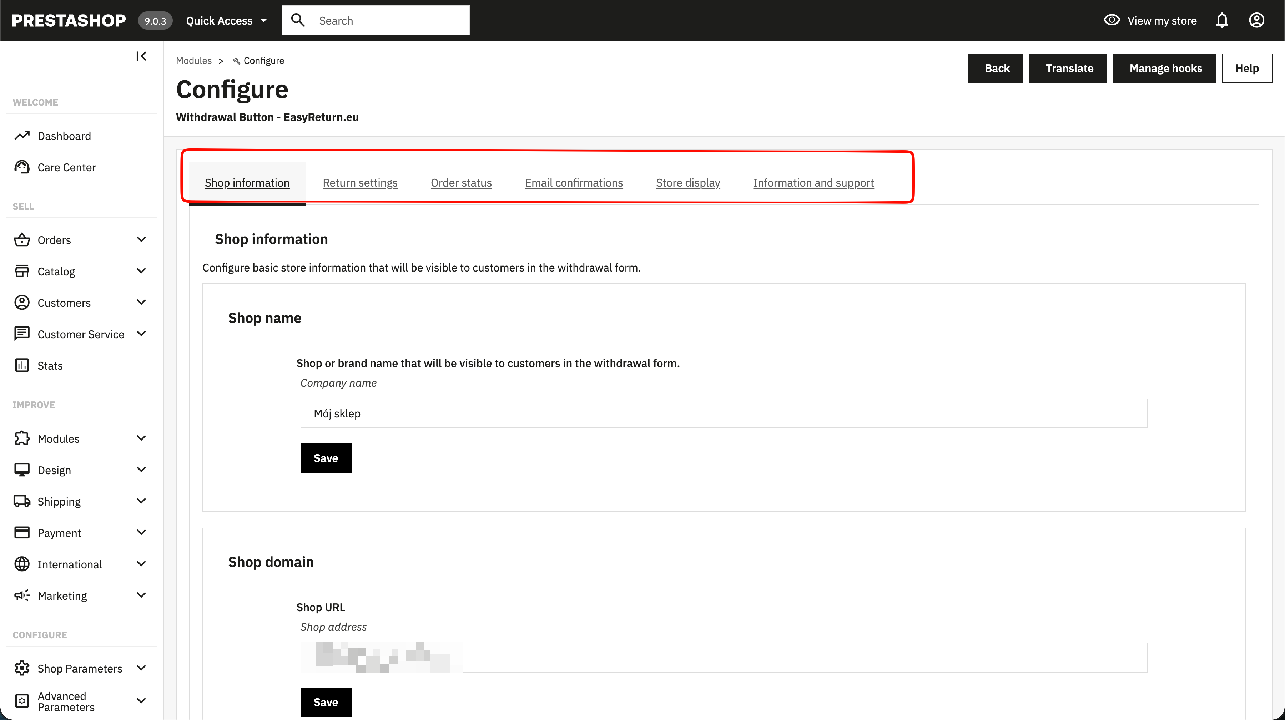Click the Orders basket icon
This screenshot has height=720, width=1285.
pyautogui.click(x=22, y=240)
